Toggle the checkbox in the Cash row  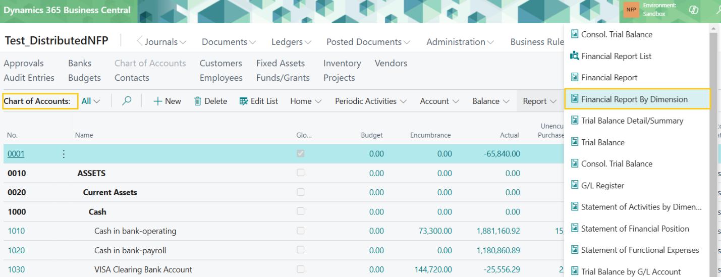point(301,211)
